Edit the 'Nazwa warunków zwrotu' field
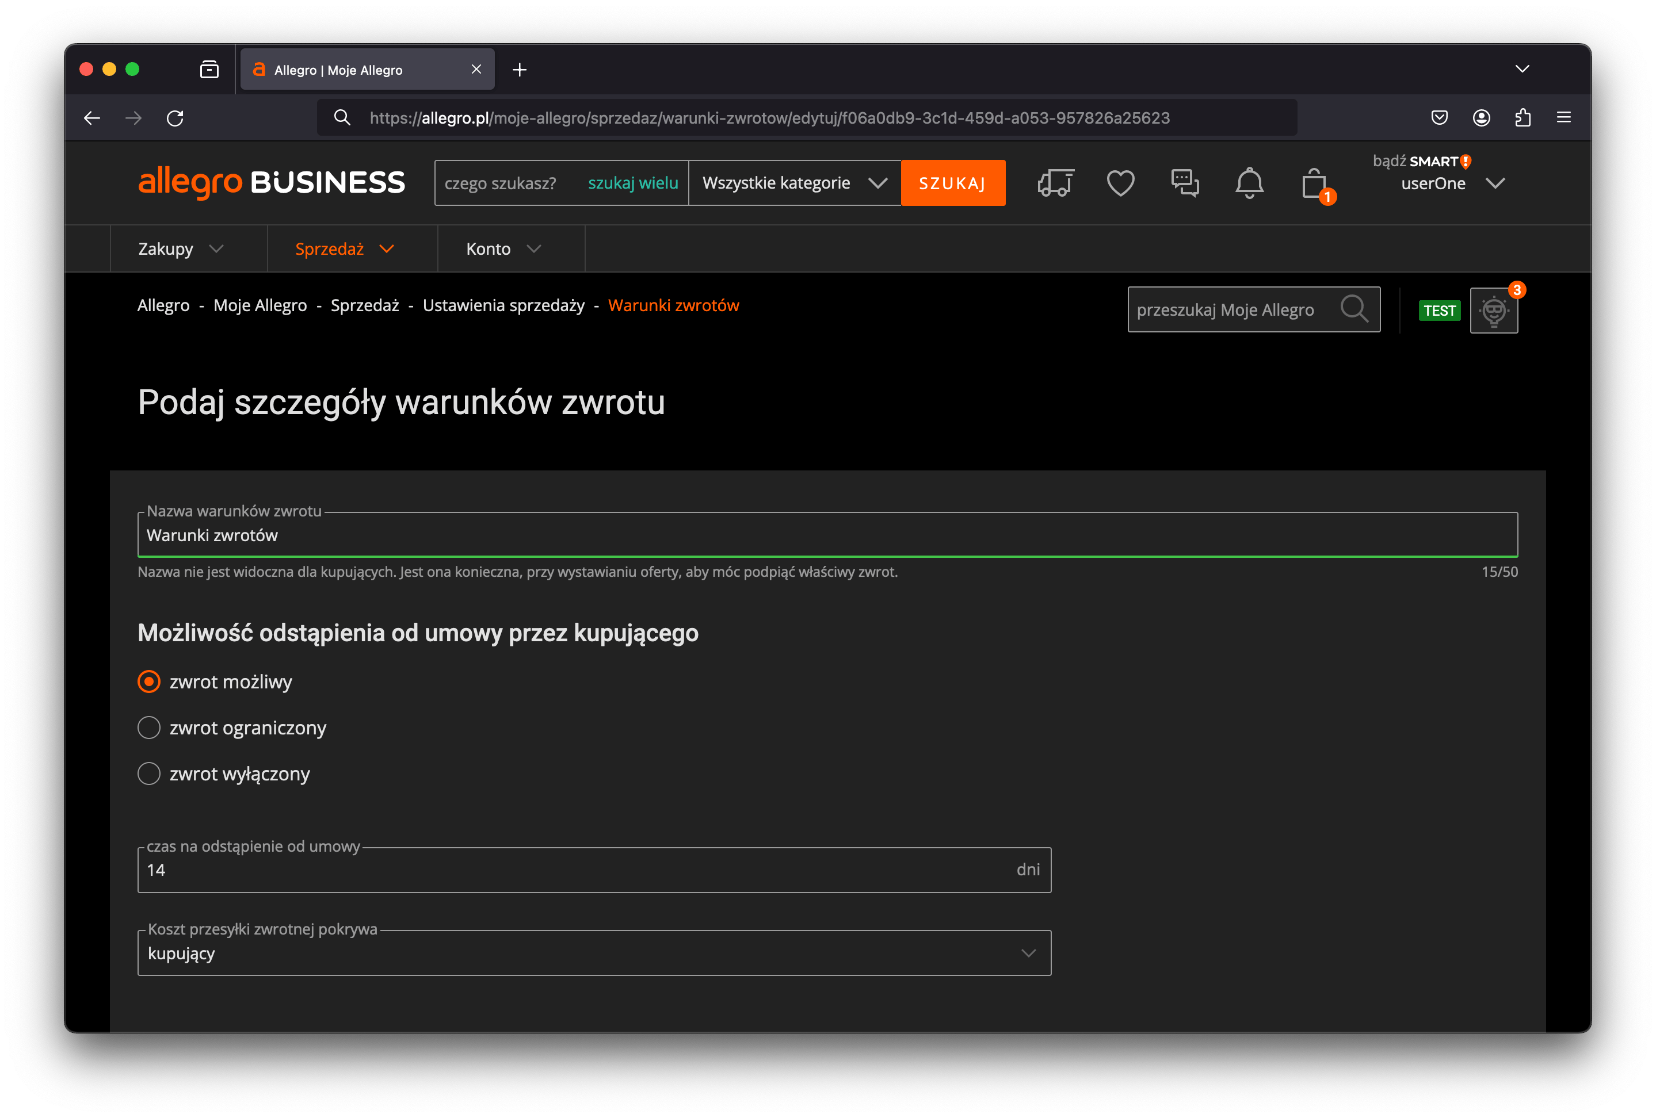Viewport: 1656px width, 1118px height. pyautogui.click(x=827, y=535)
